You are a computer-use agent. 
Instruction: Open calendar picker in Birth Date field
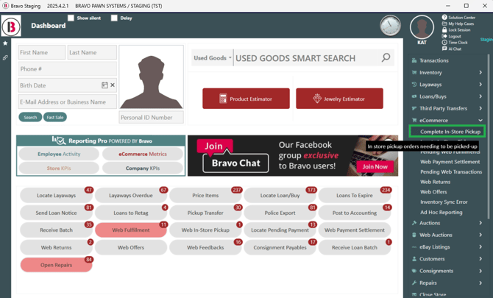[x=104, y=85]
